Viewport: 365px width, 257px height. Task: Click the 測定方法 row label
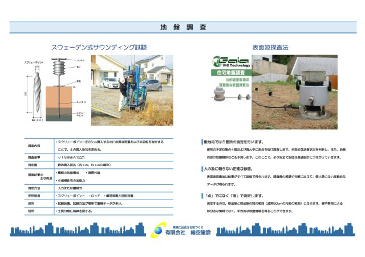coord(34,188)
